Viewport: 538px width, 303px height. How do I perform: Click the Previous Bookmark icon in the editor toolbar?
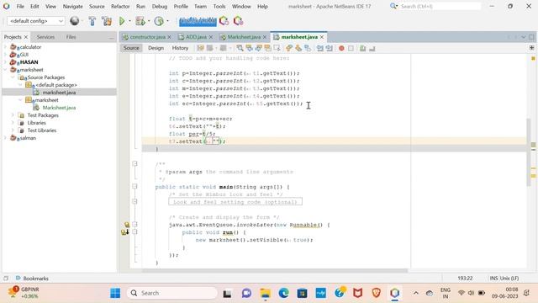coord(289,48)
